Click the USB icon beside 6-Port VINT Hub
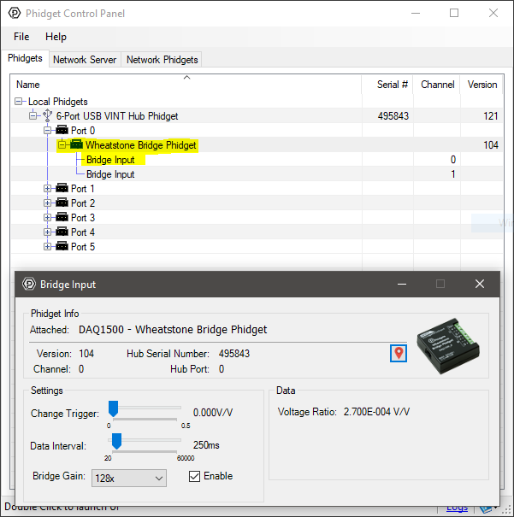Viewport: 514px width, 517px height. 48,116
